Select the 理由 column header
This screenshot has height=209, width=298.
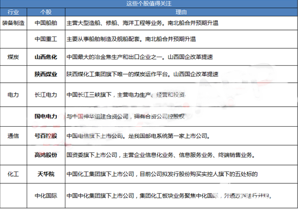[181, 12]
